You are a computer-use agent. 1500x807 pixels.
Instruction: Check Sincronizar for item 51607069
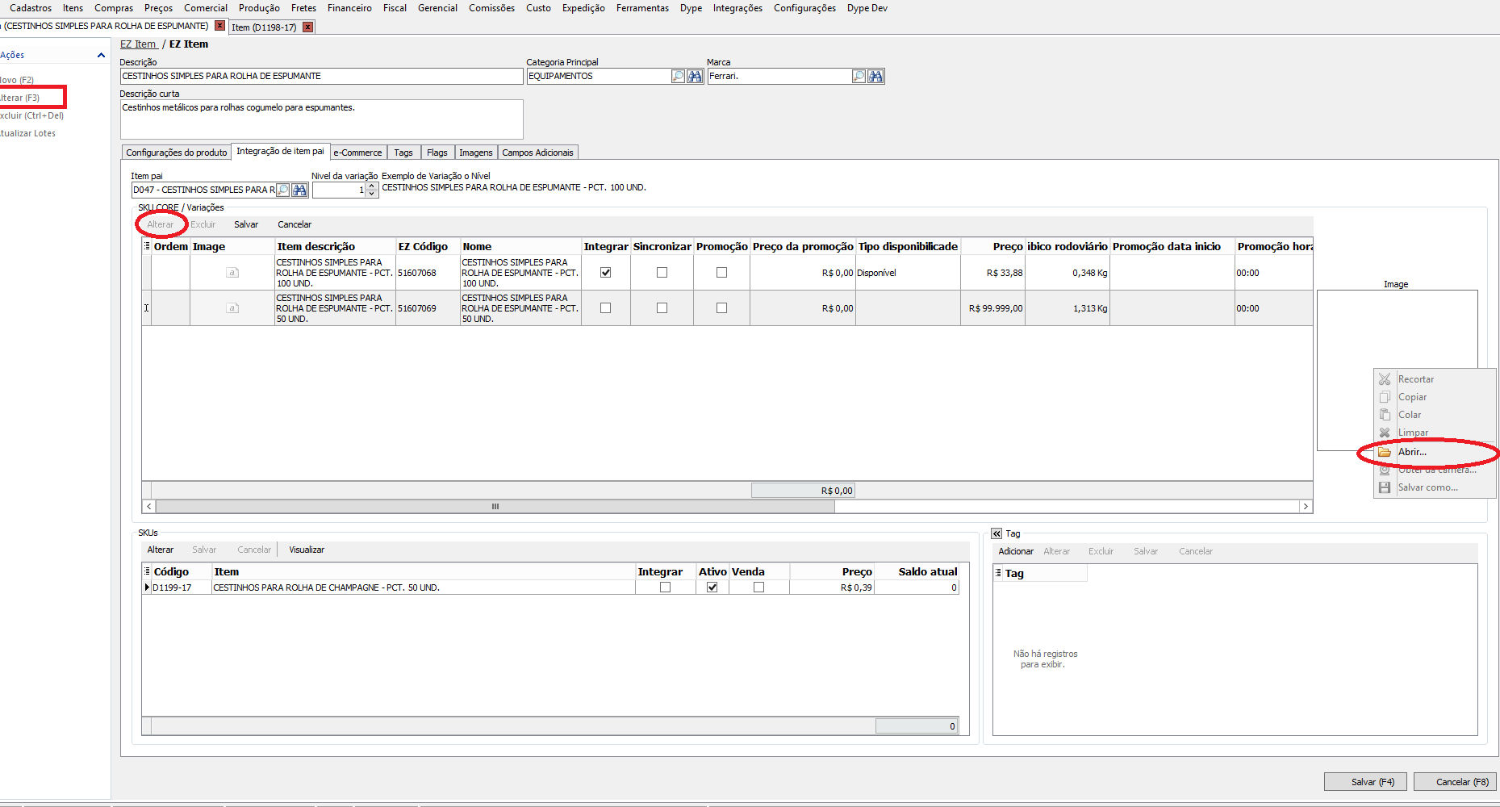tap(662, 308)
